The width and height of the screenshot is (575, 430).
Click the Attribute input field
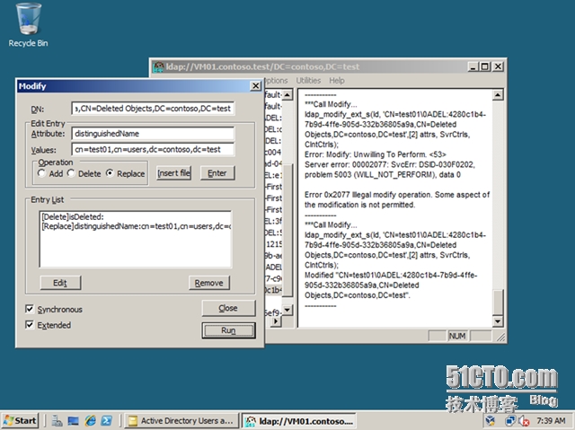[x=153, y=134]
